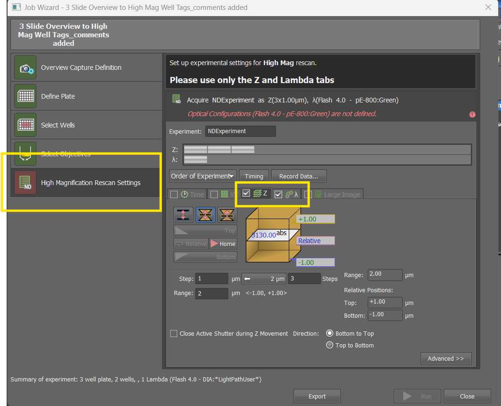
Task: Uncheck the Lambda tab checkbox
Action: (x=278, y=194)
